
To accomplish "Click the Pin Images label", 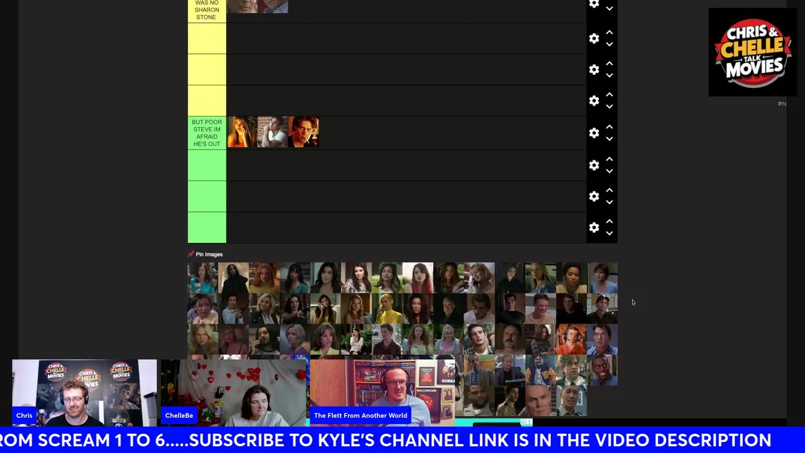I will (209, 254).
